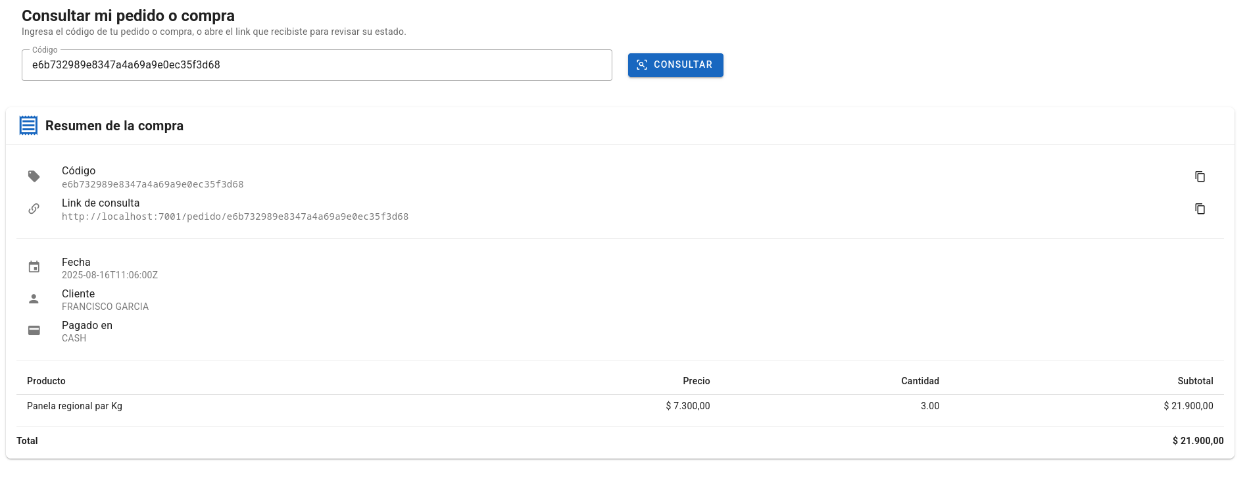1249x477 pixels.
Task: Click the credit card icon beside Pagado en
Action: 34,330
